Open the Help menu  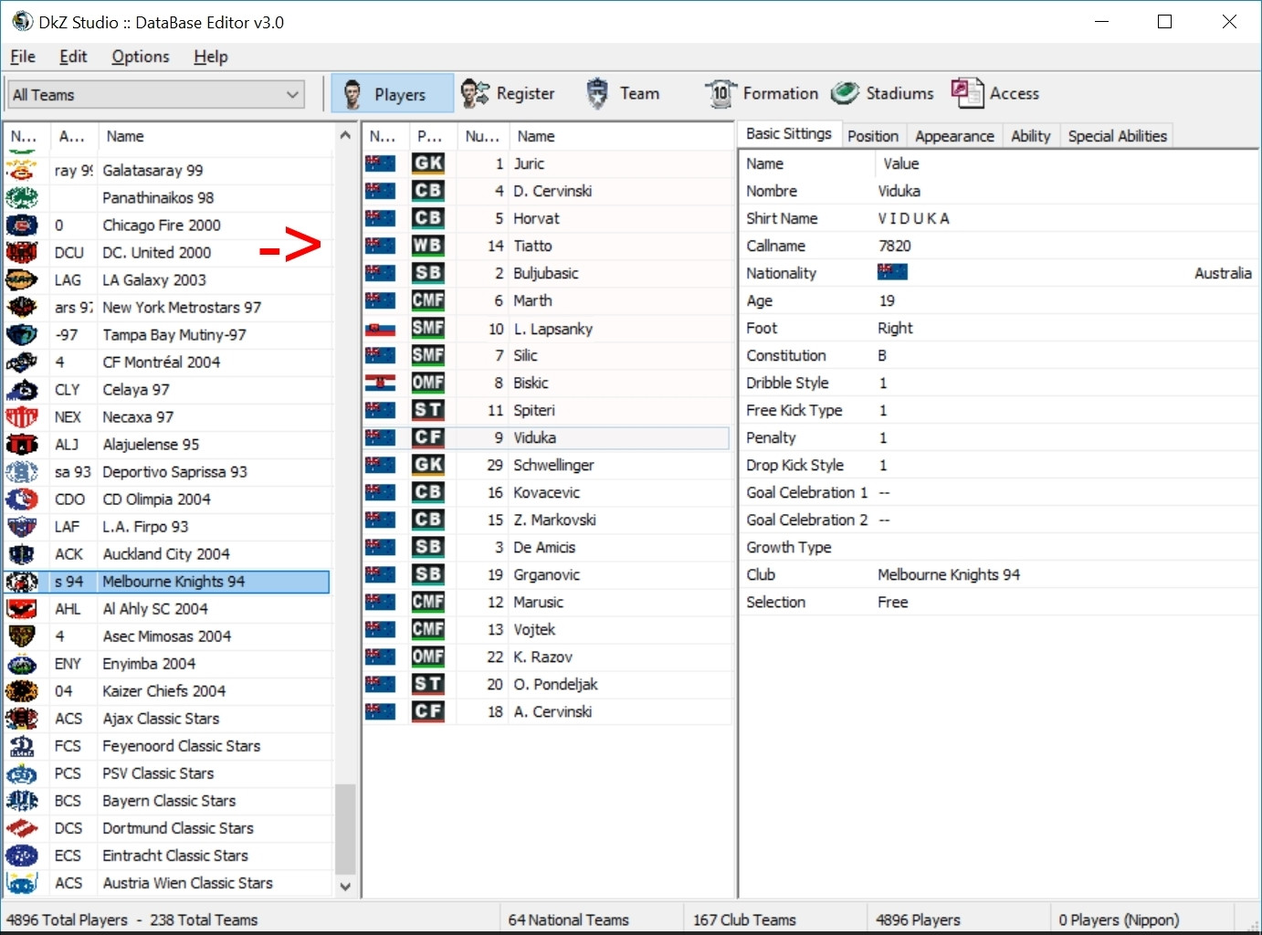(211, 57)
